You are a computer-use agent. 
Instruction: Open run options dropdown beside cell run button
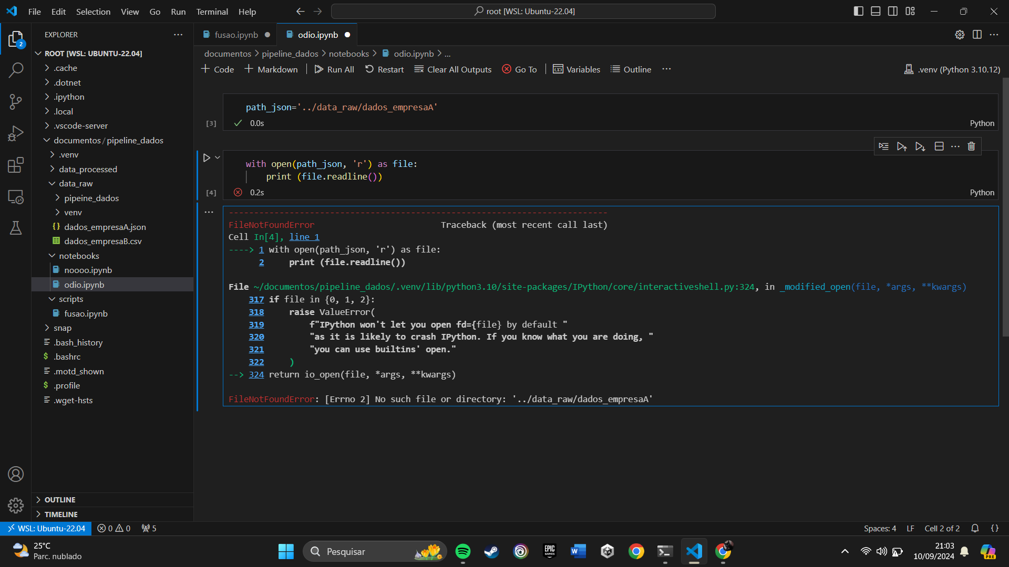[218, 157]
